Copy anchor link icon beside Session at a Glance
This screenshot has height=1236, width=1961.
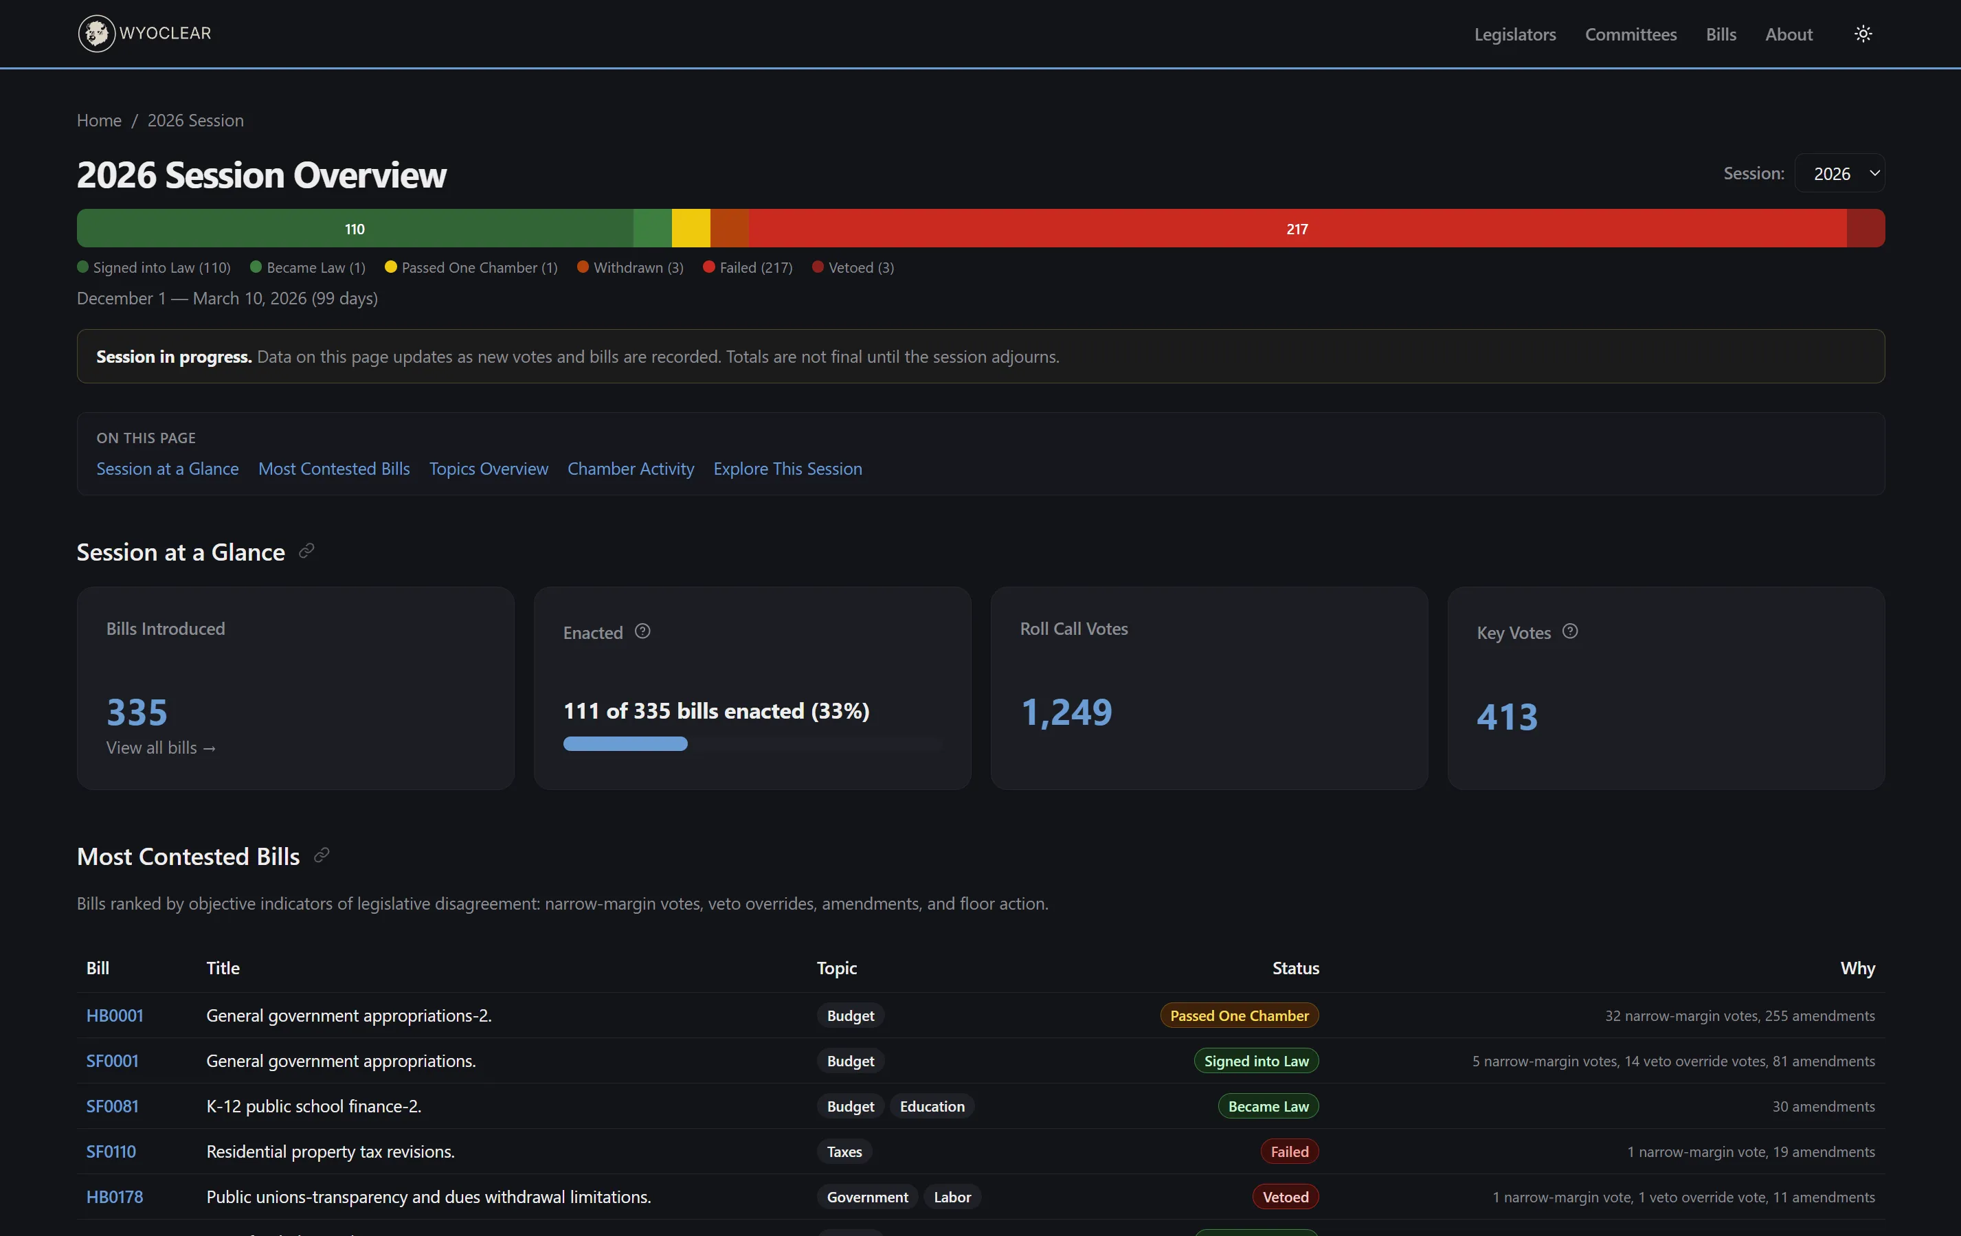306,551
